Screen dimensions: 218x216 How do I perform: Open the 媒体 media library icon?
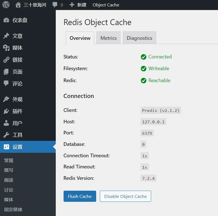click(x=6, y=48)
